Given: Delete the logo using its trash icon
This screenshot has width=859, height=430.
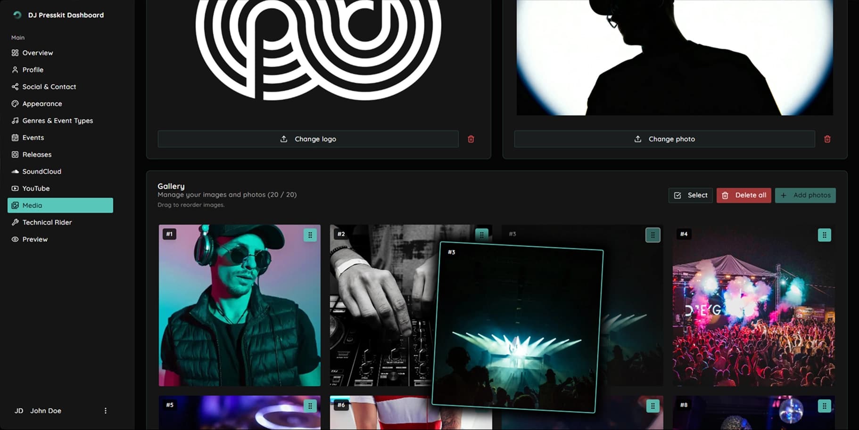Looking at the screenshot, I should (x=471, y=139).
